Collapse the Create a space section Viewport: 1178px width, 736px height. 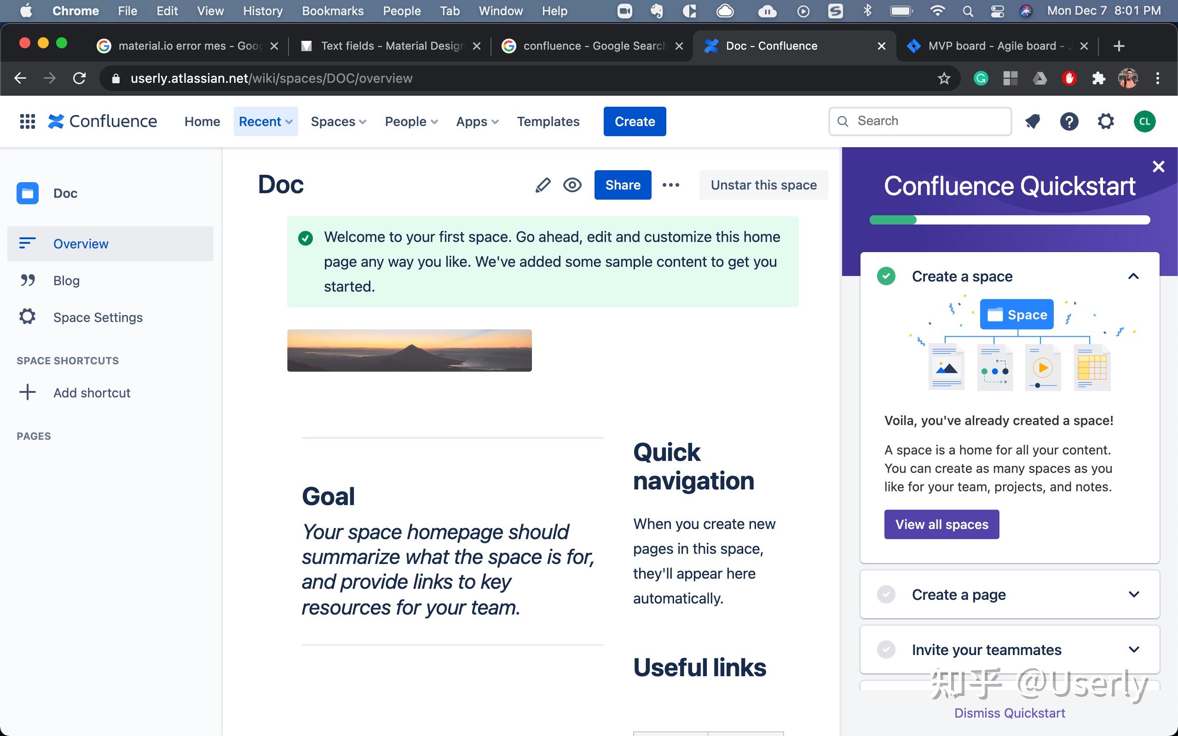pyautogui.click(x=1133, y=276)
